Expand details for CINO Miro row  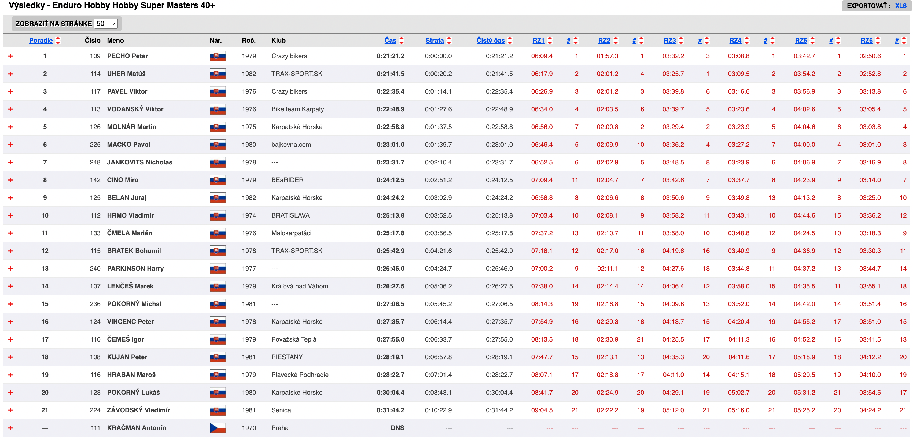[x=10, y=180]
